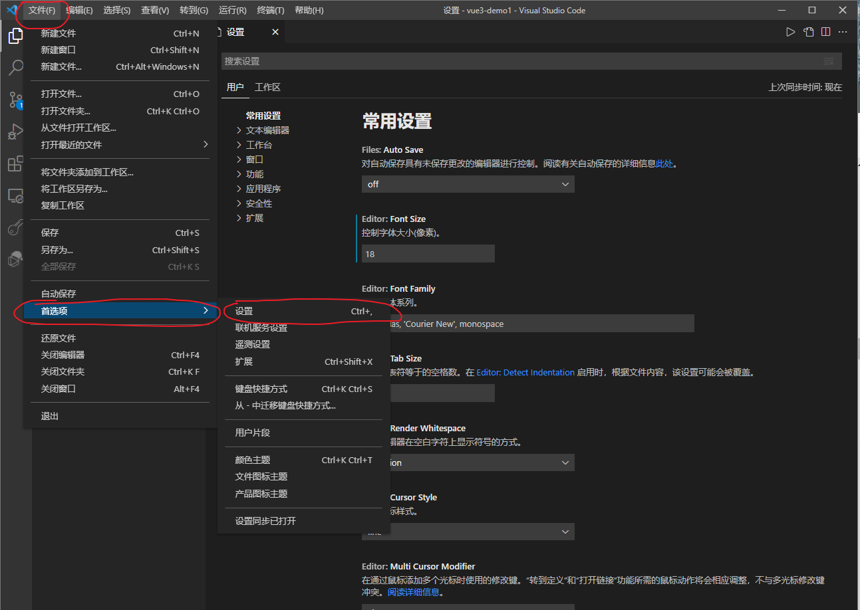The width and height of the screenshot is (860, 610).
Task: Select 设置 in the preferences submenu
Action: (x=304, y=311)
